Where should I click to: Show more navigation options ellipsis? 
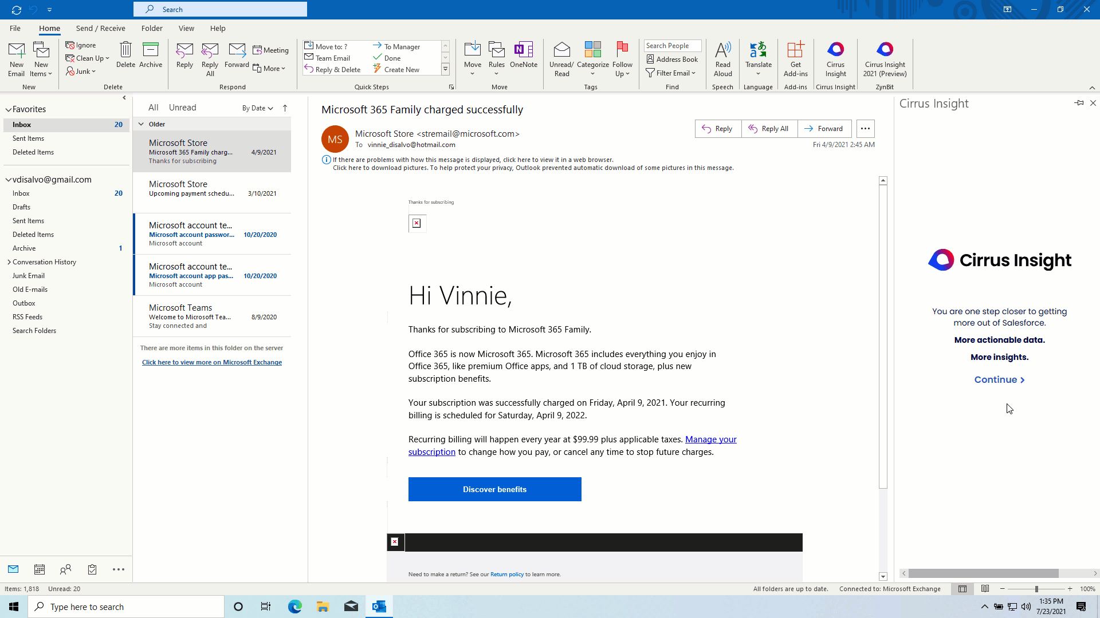click(119, 569)
